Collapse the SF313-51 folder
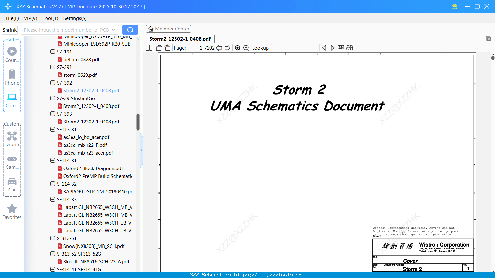495x278 pixels. [x=53, y=238]
